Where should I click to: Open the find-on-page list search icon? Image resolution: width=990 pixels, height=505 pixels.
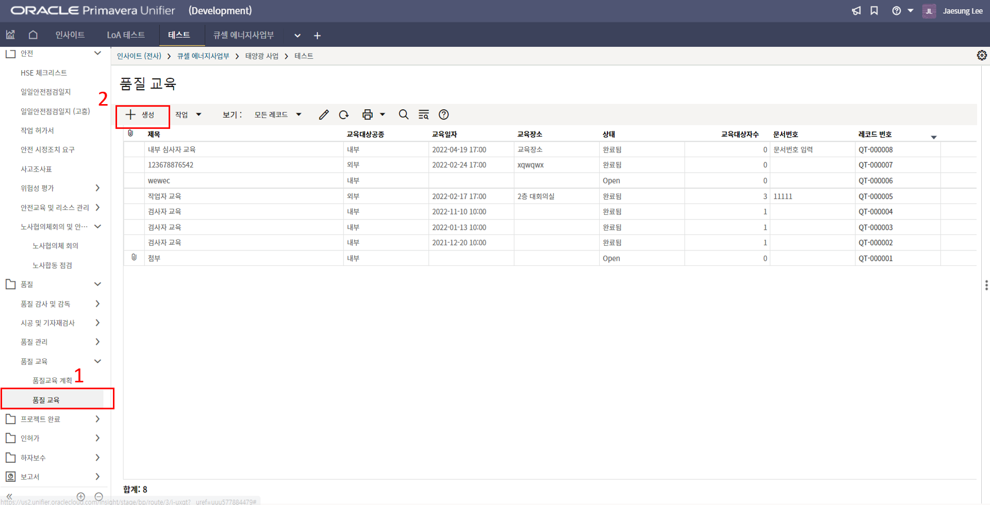coord(424,115)
